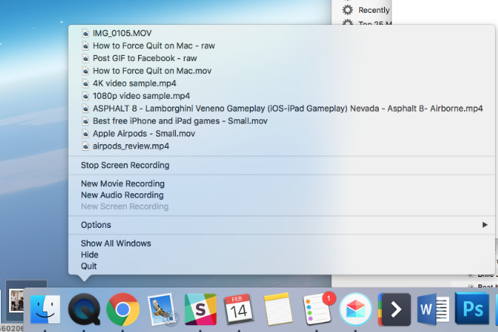The image size is (498, 332).
Task: Open recent '1080p video sample.mp4'
Action: coord(281,96)
